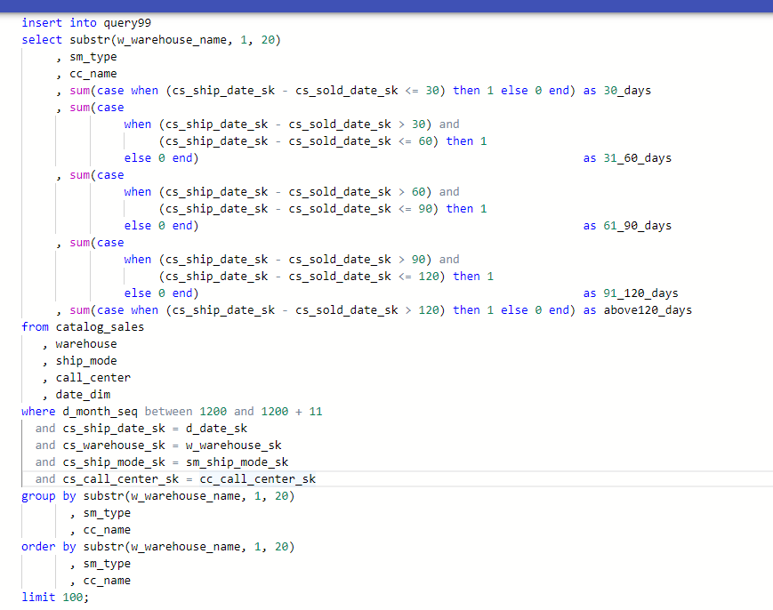Screen dimensions: 773x610
Task: Click 'cs_warehouse_sk' column name
Action: point(114,445)
